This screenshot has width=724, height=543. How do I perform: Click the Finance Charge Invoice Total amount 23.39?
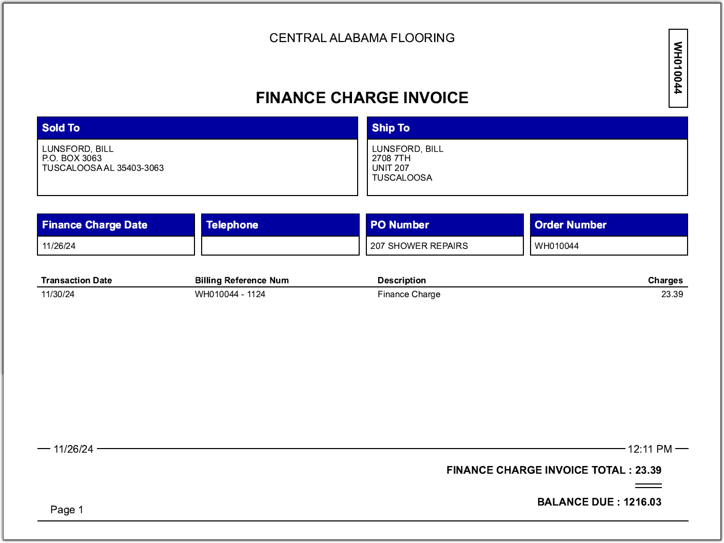point(648,470)
